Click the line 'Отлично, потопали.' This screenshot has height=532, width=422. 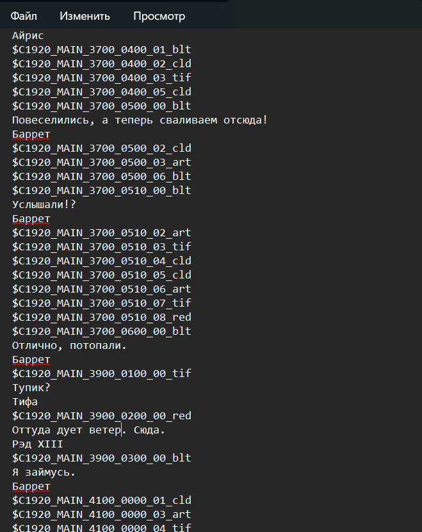point(69,346)
